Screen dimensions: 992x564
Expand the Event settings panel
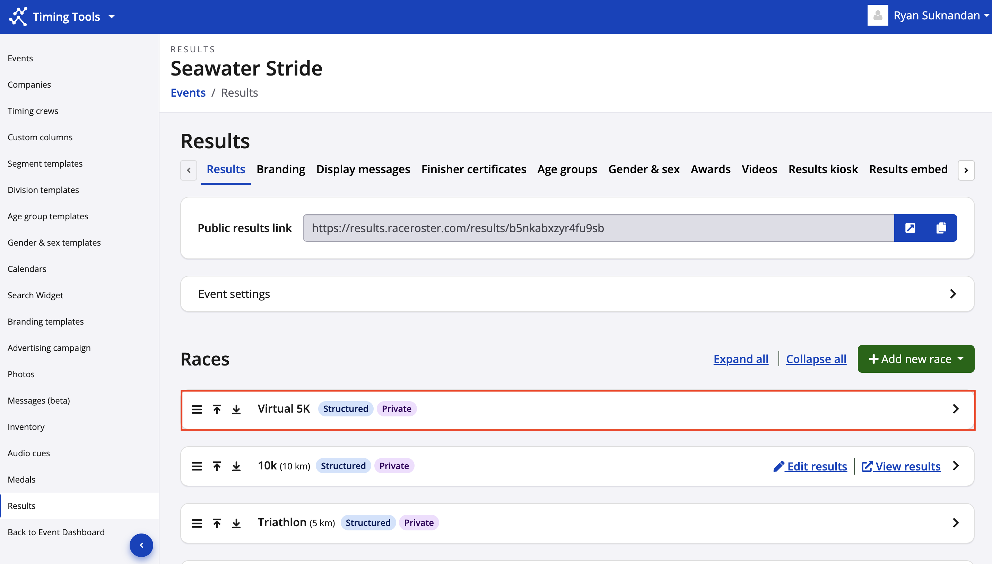[x=952, y=294]
